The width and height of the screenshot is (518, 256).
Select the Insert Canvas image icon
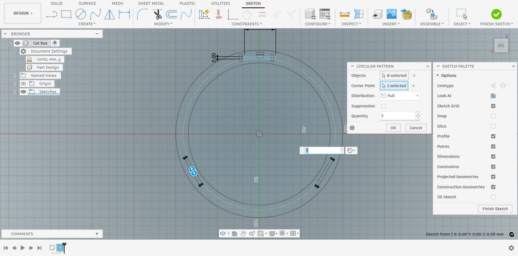click(x=392, y=14)
